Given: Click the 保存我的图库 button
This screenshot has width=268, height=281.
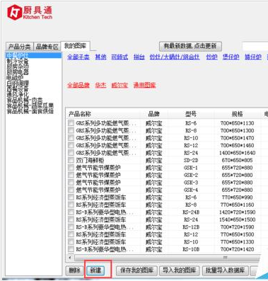Looking at the screenshot, I should pos(136,270).
